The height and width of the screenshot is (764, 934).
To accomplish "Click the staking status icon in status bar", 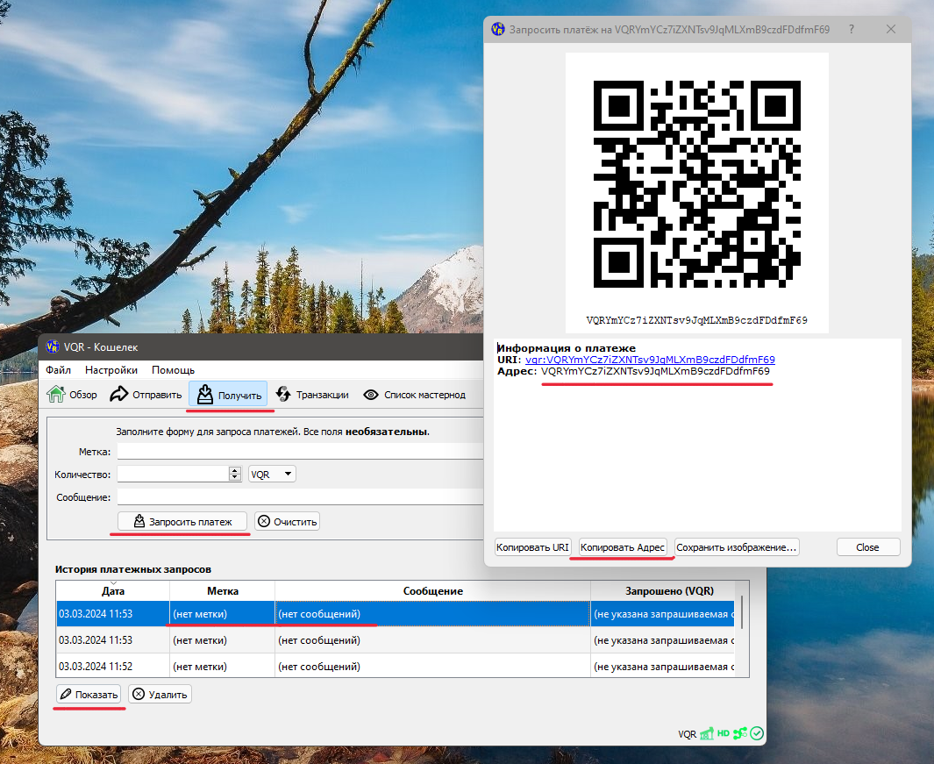I will click(707, 733).
